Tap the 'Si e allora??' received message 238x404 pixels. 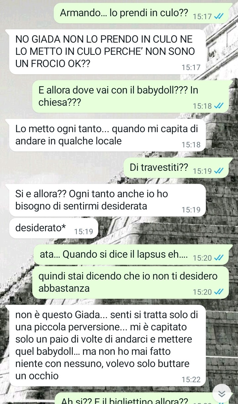point(108,200)
